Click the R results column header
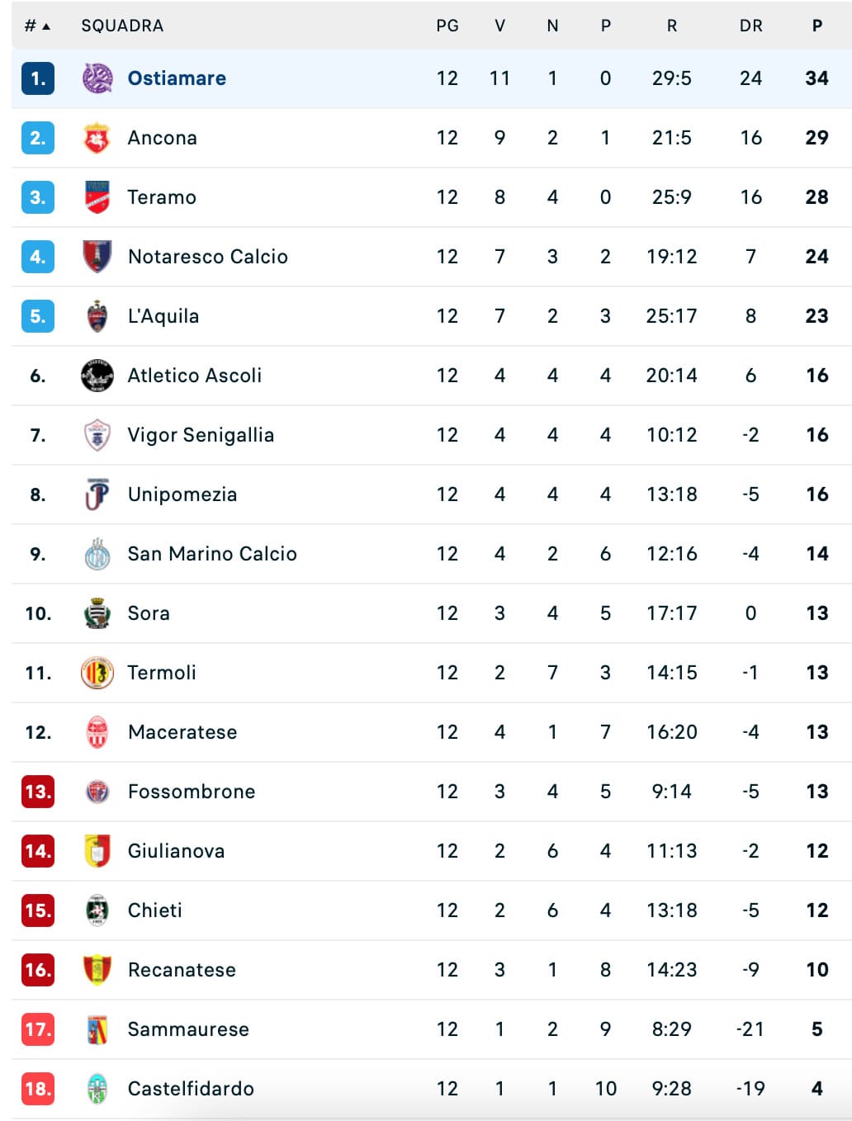This screenshot has width=852, height=1121. pyautogui.click(x=671, y=26)
